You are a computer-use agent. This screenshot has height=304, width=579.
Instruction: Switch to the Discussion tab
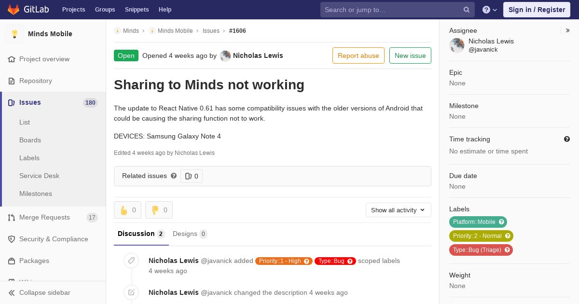point(141,234)
